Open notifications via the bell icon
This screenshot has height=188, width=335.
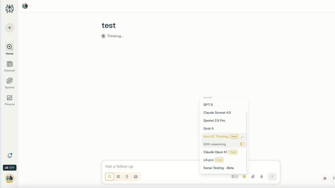point(9,156)
